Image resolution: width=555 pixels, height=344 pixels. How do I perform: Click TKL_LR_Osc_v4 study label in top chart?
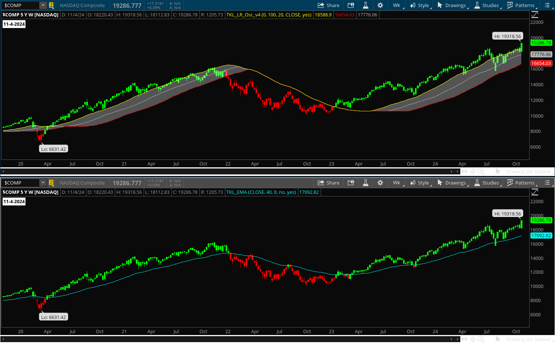pos(269,15)
